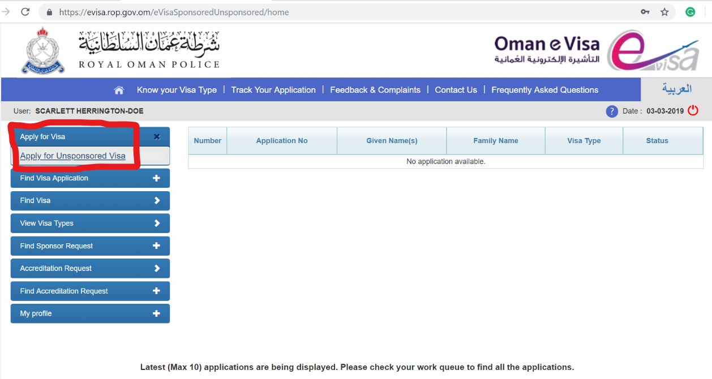Click the Status column header
Image resolution: width=712 pixels, height=379 pixels.
pos(657,141)
